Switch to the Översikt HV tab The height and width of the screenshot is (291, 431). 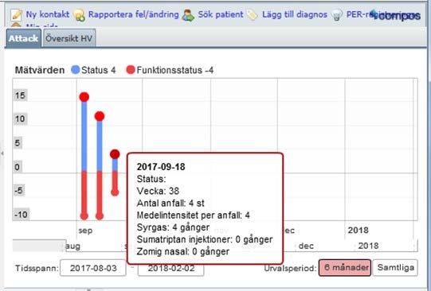(69, 38)
